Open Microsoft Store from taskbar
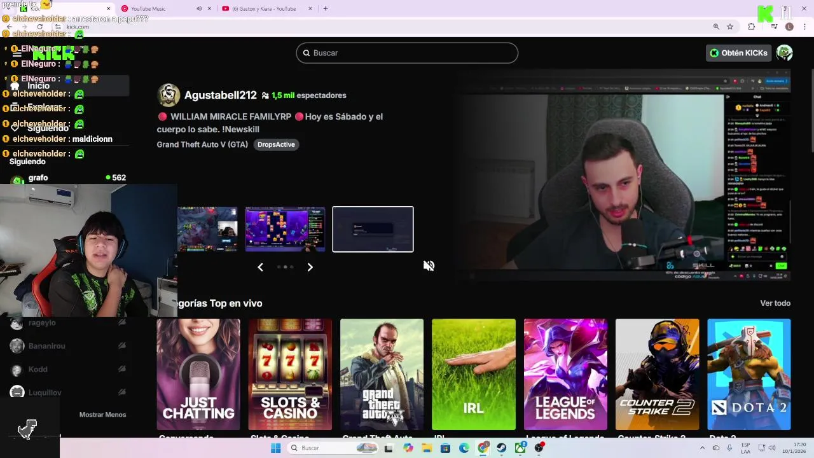 [x=445, y=448]
